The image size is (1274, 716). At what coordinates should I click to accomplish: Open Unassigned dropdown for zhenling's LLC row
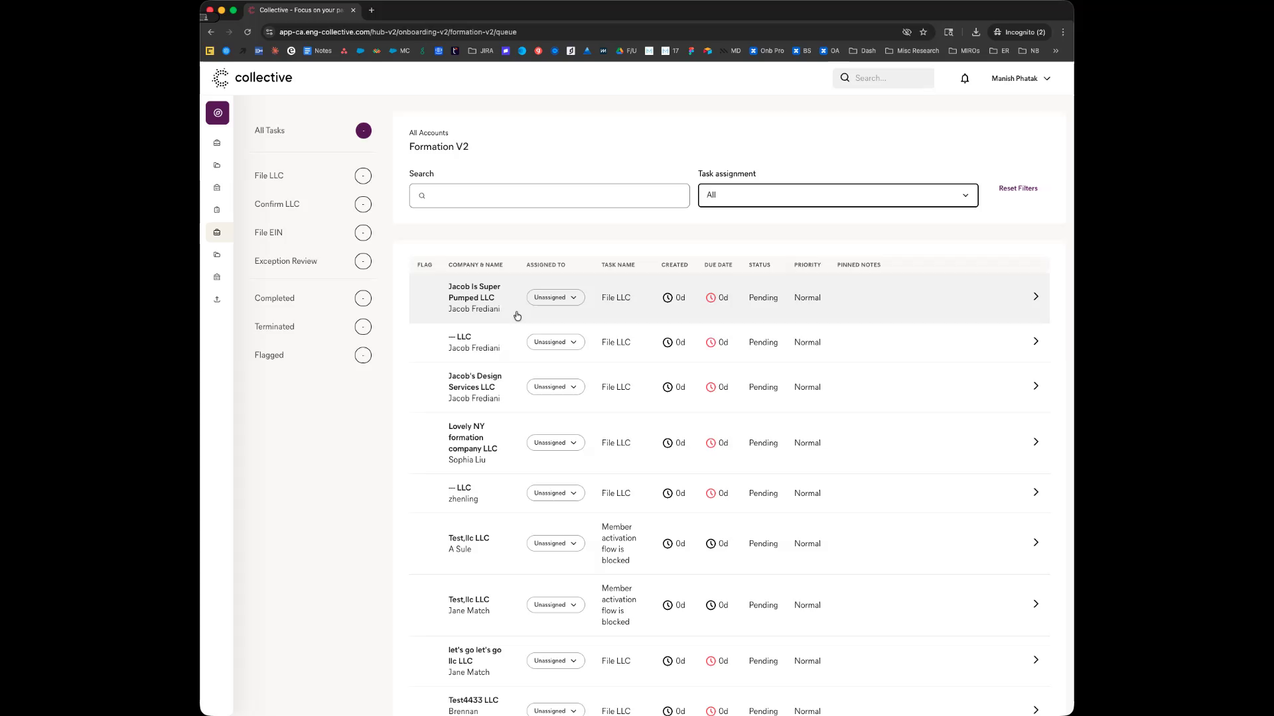point(555,493)
